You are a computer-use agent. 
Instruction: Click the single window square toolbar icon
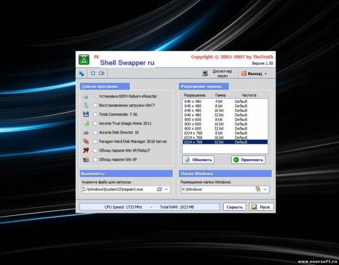pos(93,73)
